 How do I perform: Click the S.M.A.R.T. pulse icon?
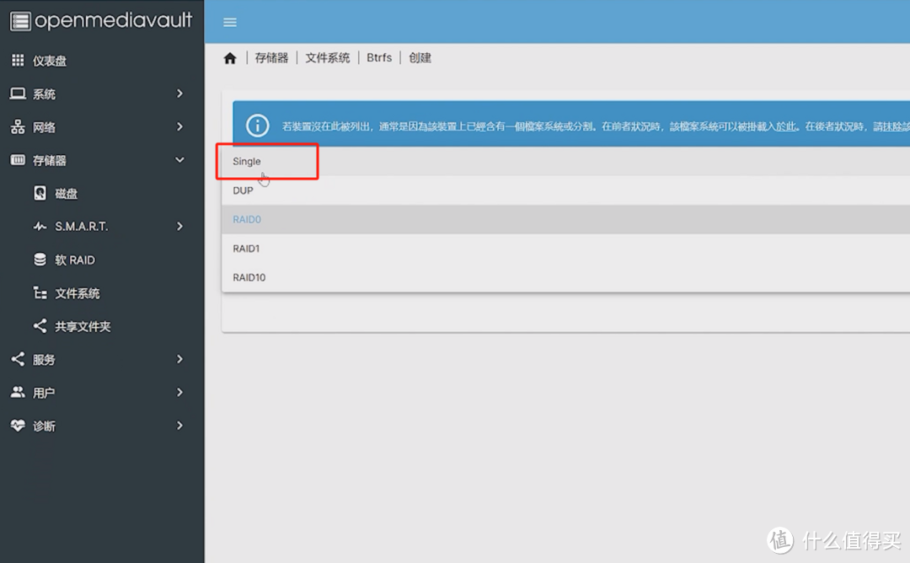pyautogui.click(x=40, y=227)
